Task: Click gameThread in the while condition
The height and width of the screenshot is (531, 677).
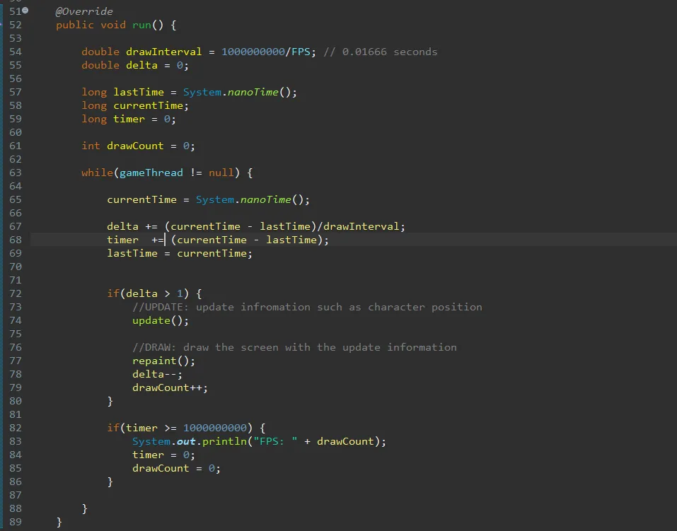Action: tap(151, 173)
